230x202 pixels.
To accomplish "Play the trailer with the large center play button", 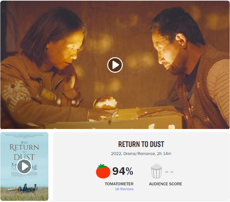I will tap(115, 65).
